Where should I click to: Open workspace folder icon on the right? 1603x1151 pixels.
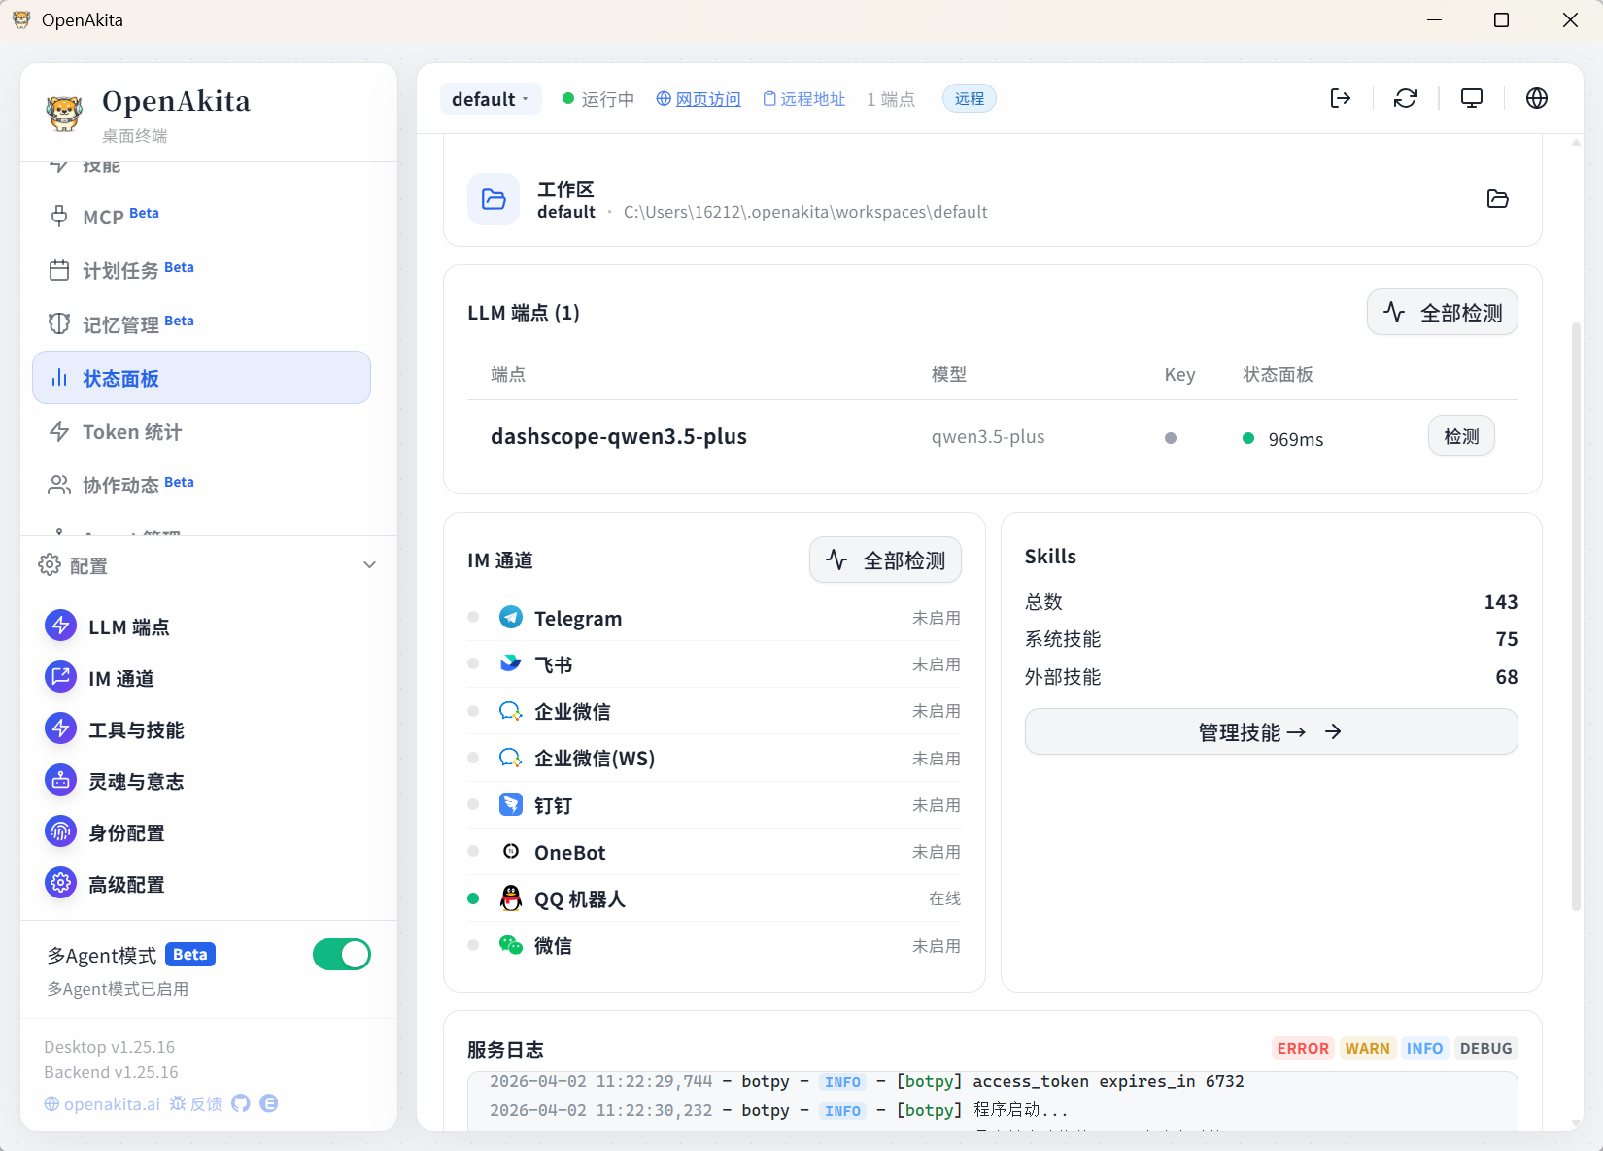[x=1498, y=199]
